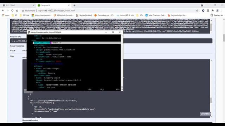The width and height of the screenshot is (225, 126).
Task: Open the Create key pair EC2 bookmark
Action: pyautogui.click(x=104, y=15)
